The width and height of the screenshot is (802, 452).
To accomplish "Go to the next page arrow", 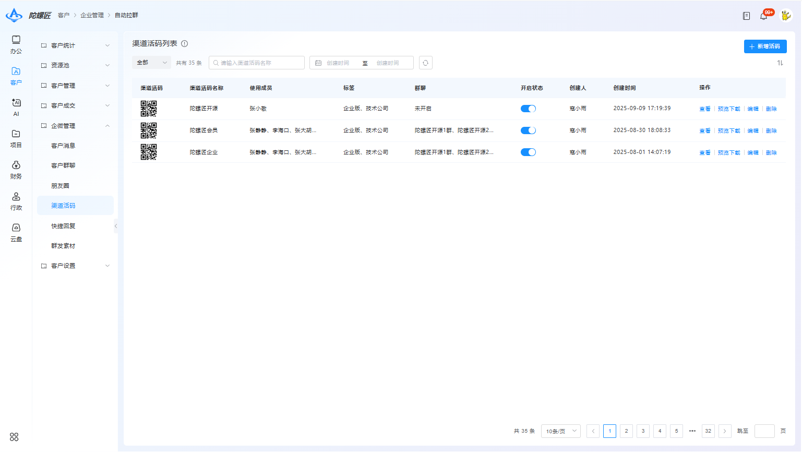I will [x=725, y=431].
